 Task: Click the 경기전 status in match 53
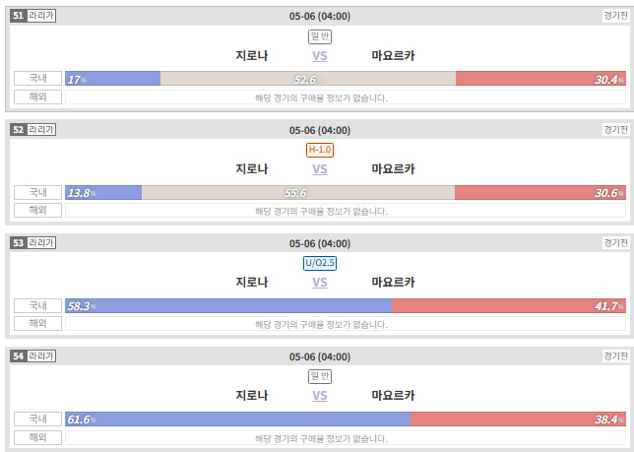pos(616,243)
